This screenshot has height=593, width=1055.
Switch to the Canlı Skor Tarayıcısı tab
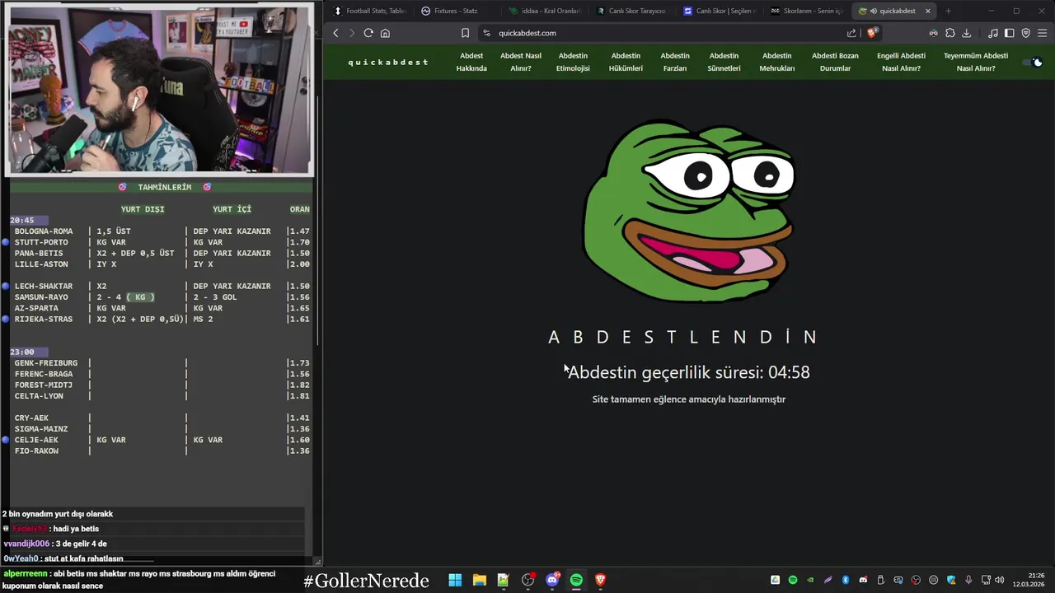(x=631, y=11)
